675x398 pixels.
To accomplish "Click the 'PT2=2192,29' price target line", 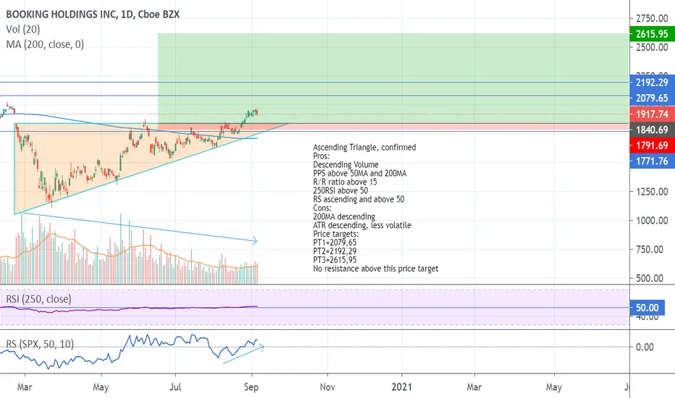I will [x=335, y=251].
